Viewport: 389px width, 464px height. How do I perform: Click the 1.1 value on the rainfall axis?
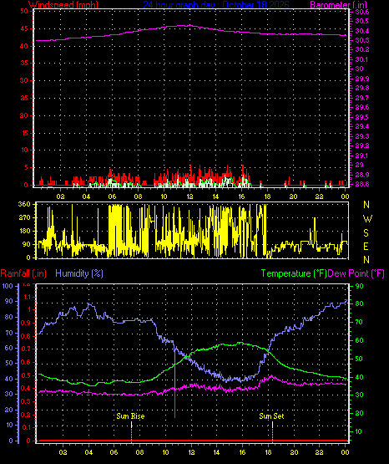[x=27, y=297]
